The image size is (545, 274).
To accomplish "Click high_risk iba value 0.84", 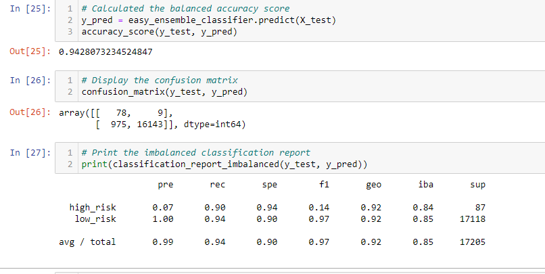I will click(423, 208).
